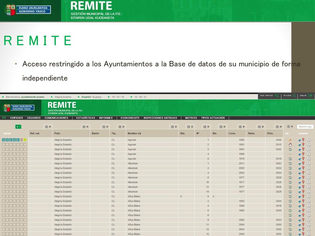Open INSPECCIONES ANTIGUAS menu
This screenshot has height=236, width=315.
[160, 118]
